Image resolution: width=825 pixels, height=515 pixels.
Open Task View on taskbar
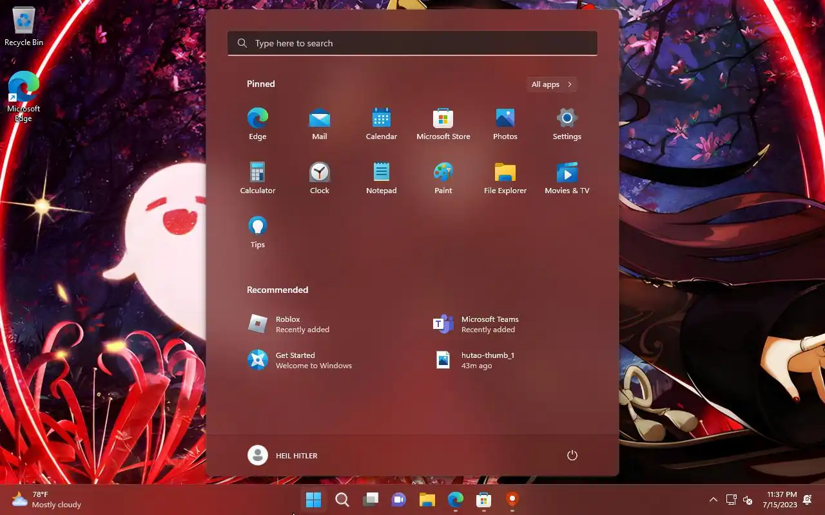pyautogui.click(x=371, y=500)
